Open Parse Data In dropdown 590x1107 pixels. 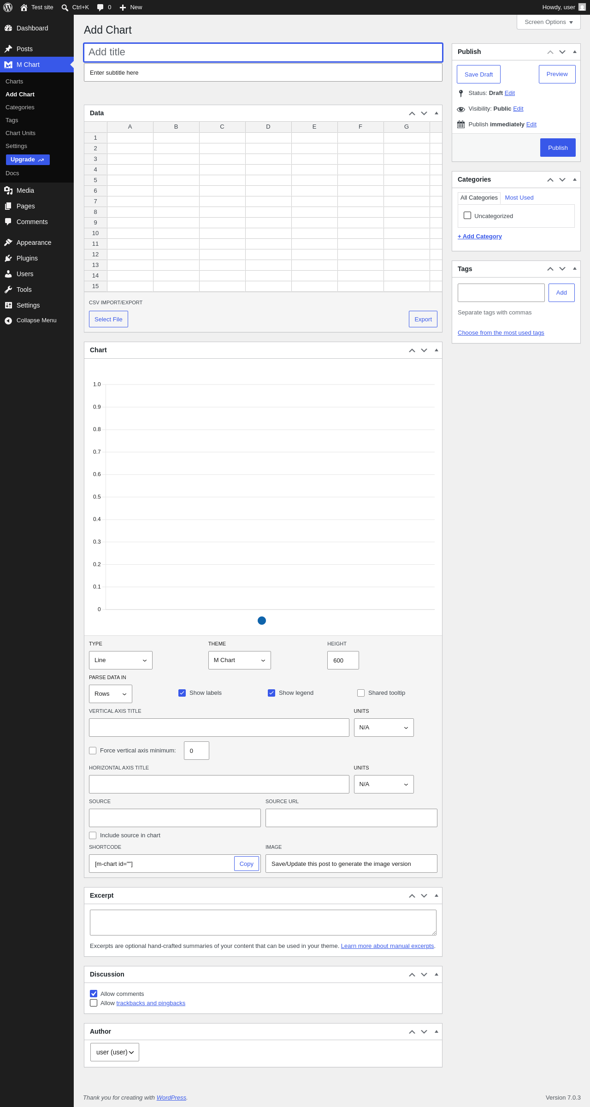click(x=111, y=694)
